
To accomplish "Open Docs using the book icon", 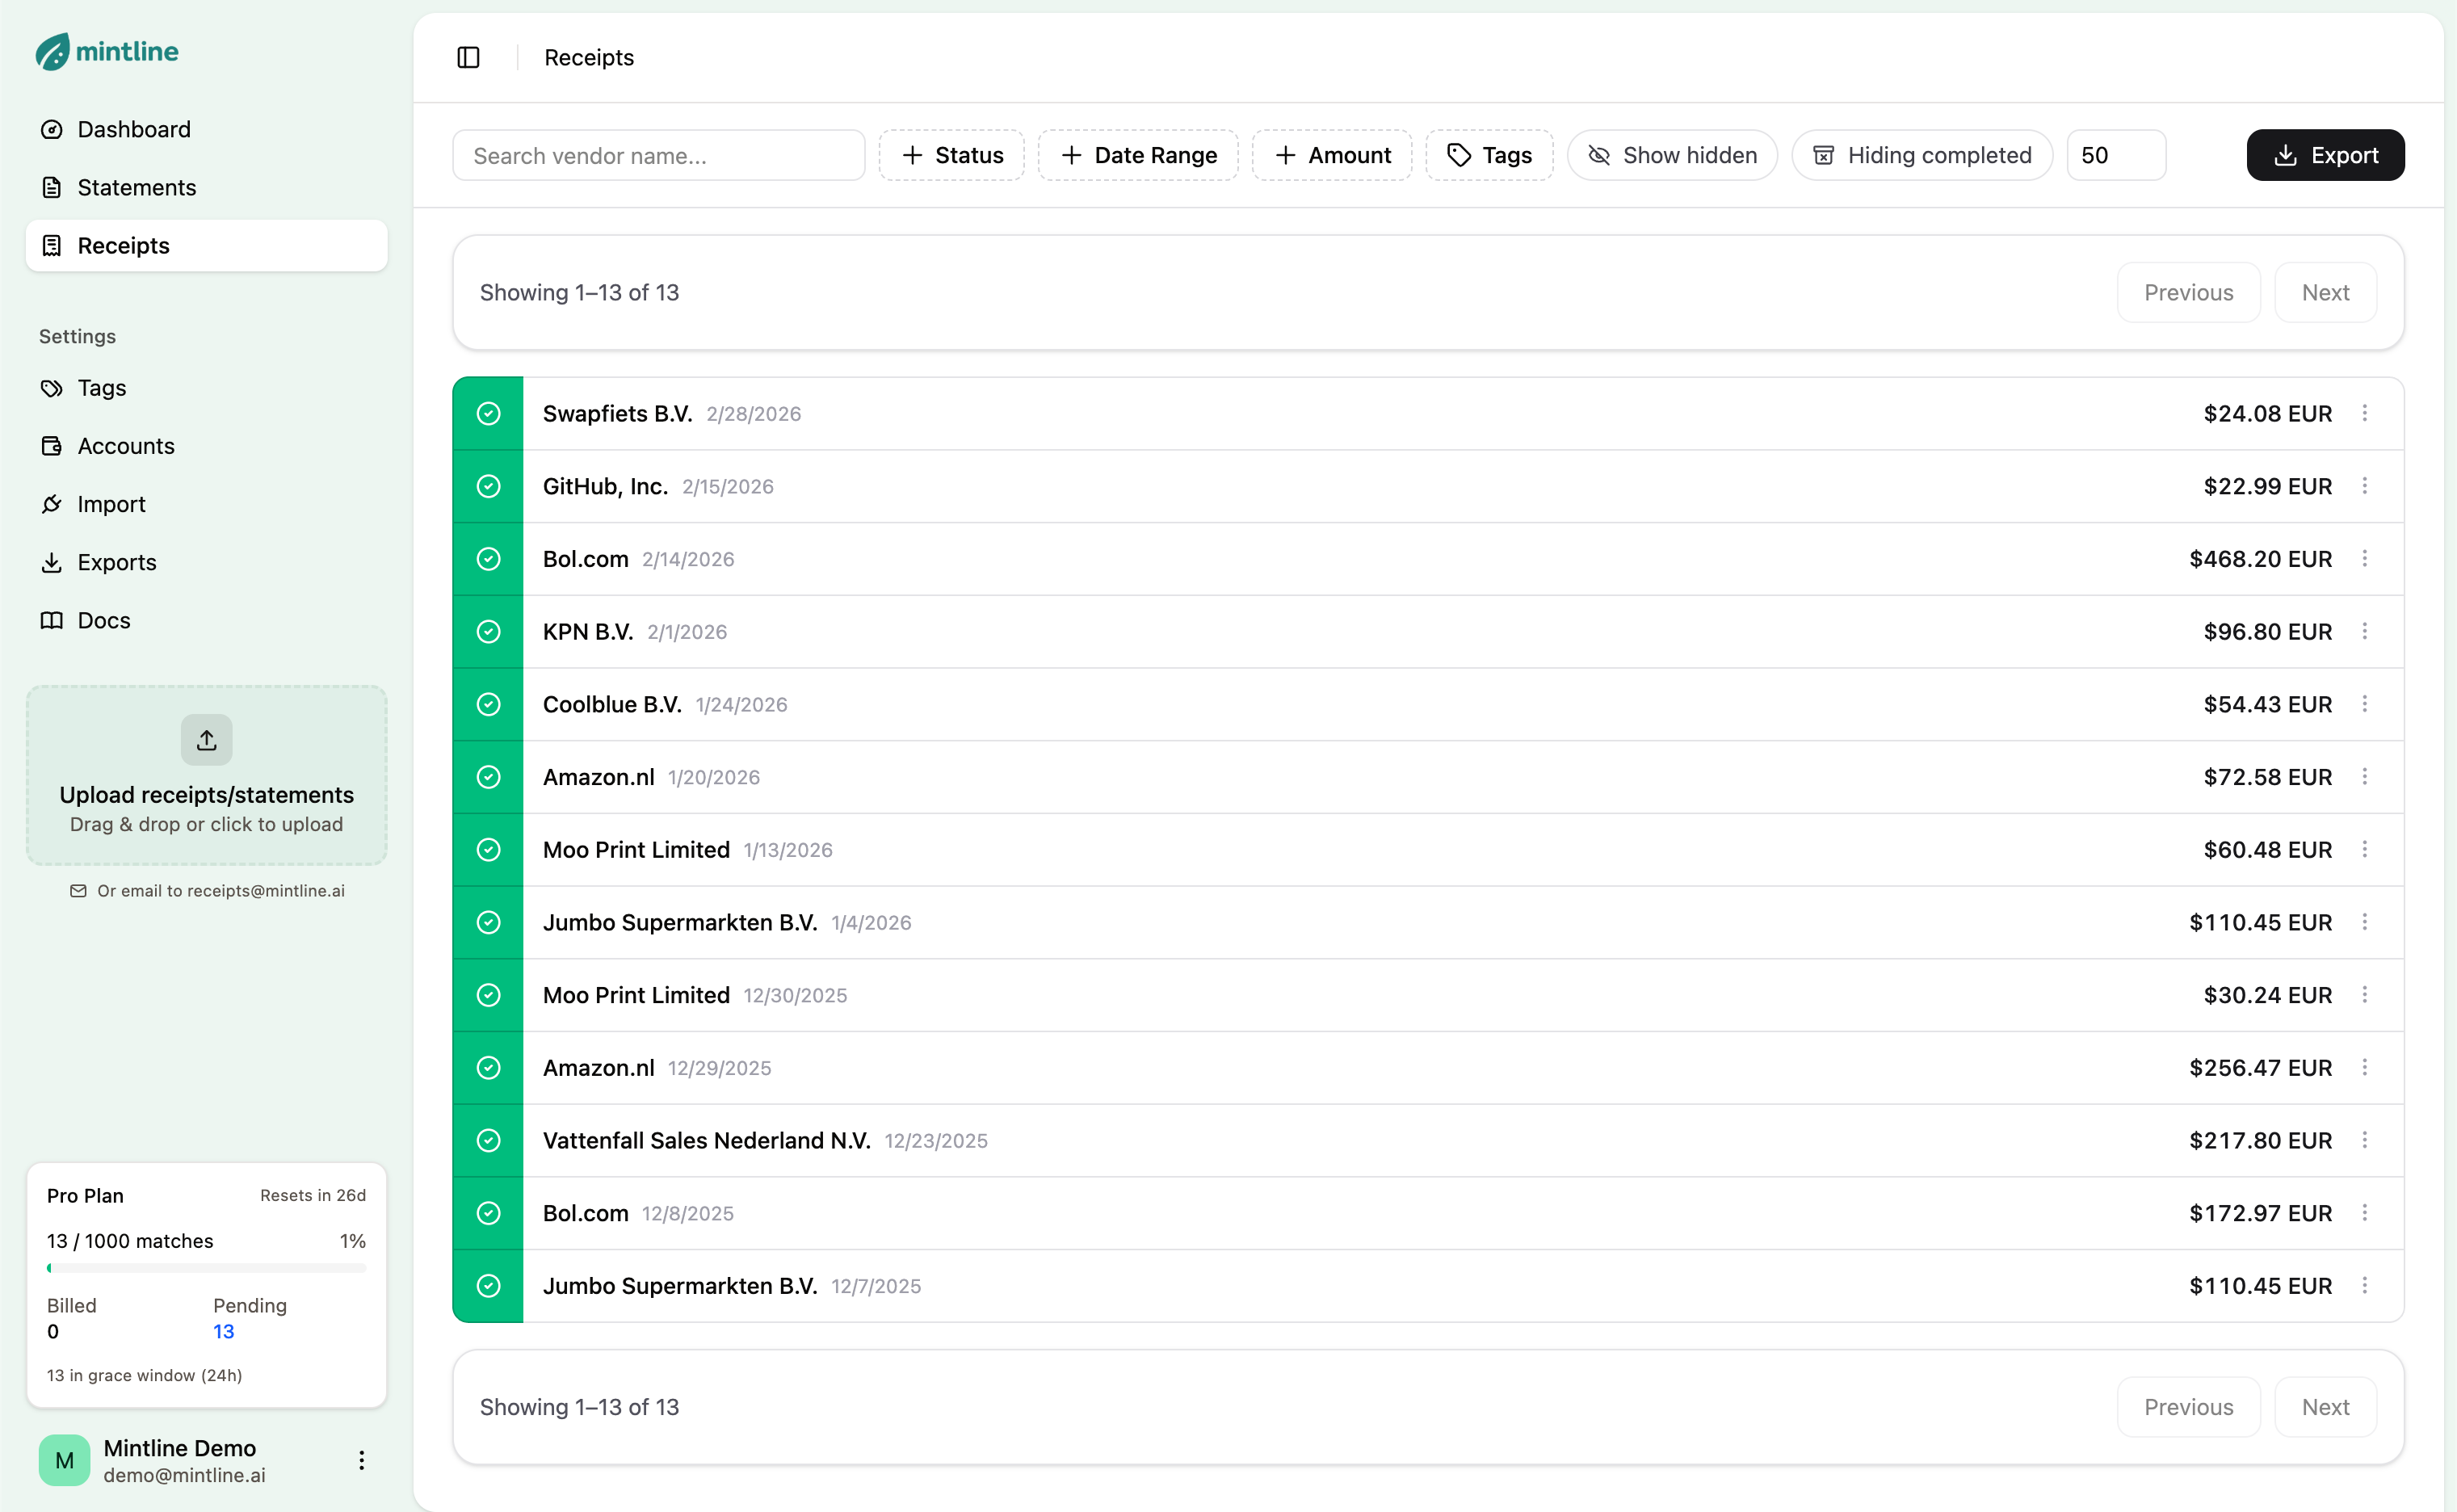I will (x=52, y=620).
